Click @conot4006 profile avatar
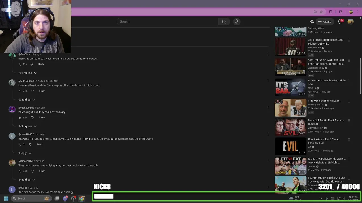The width and height of the screenshot is (362, 203). point(12,136)
